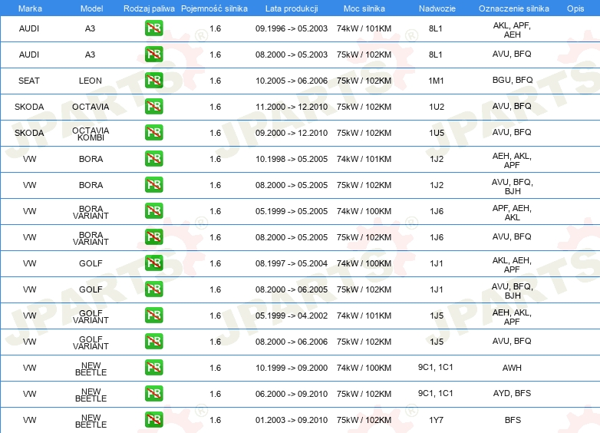The image size is (600, 433).
Task: Click the Marka column header
Action: point(30,8)
